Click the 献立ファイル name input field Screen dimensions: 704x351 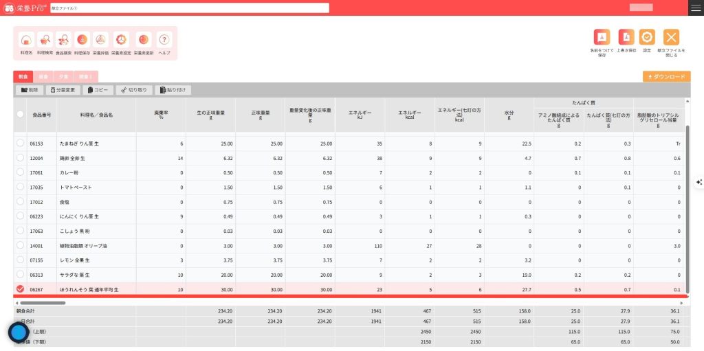189,8
